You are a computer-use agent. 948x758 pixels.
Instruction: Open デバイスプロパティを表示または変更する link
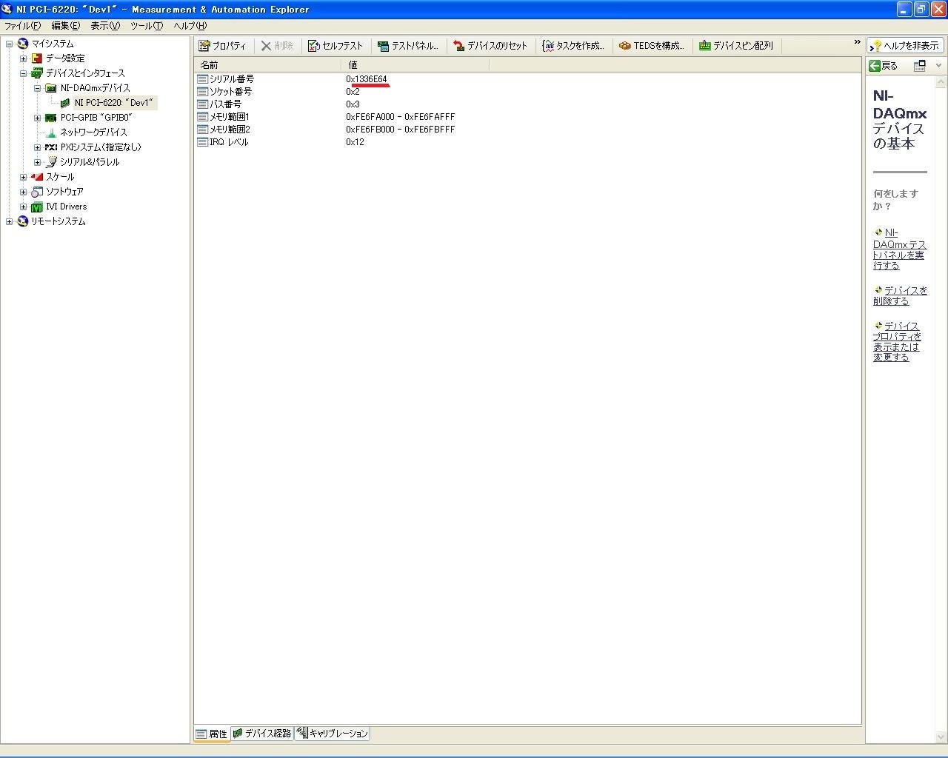pyautogui.click(x=897, y=342)
